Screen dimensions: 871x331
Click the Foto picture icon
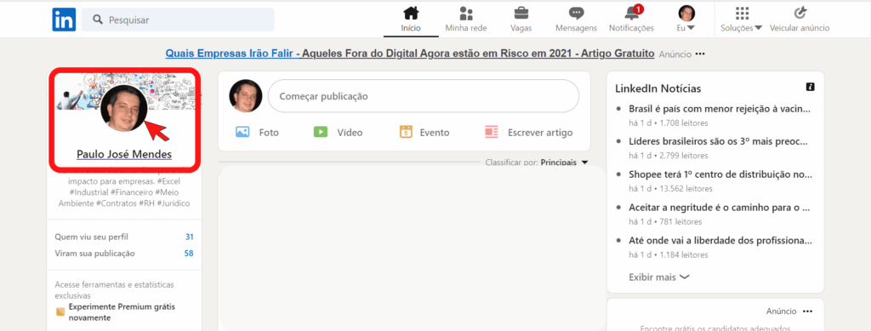click(x=242, y=132)
